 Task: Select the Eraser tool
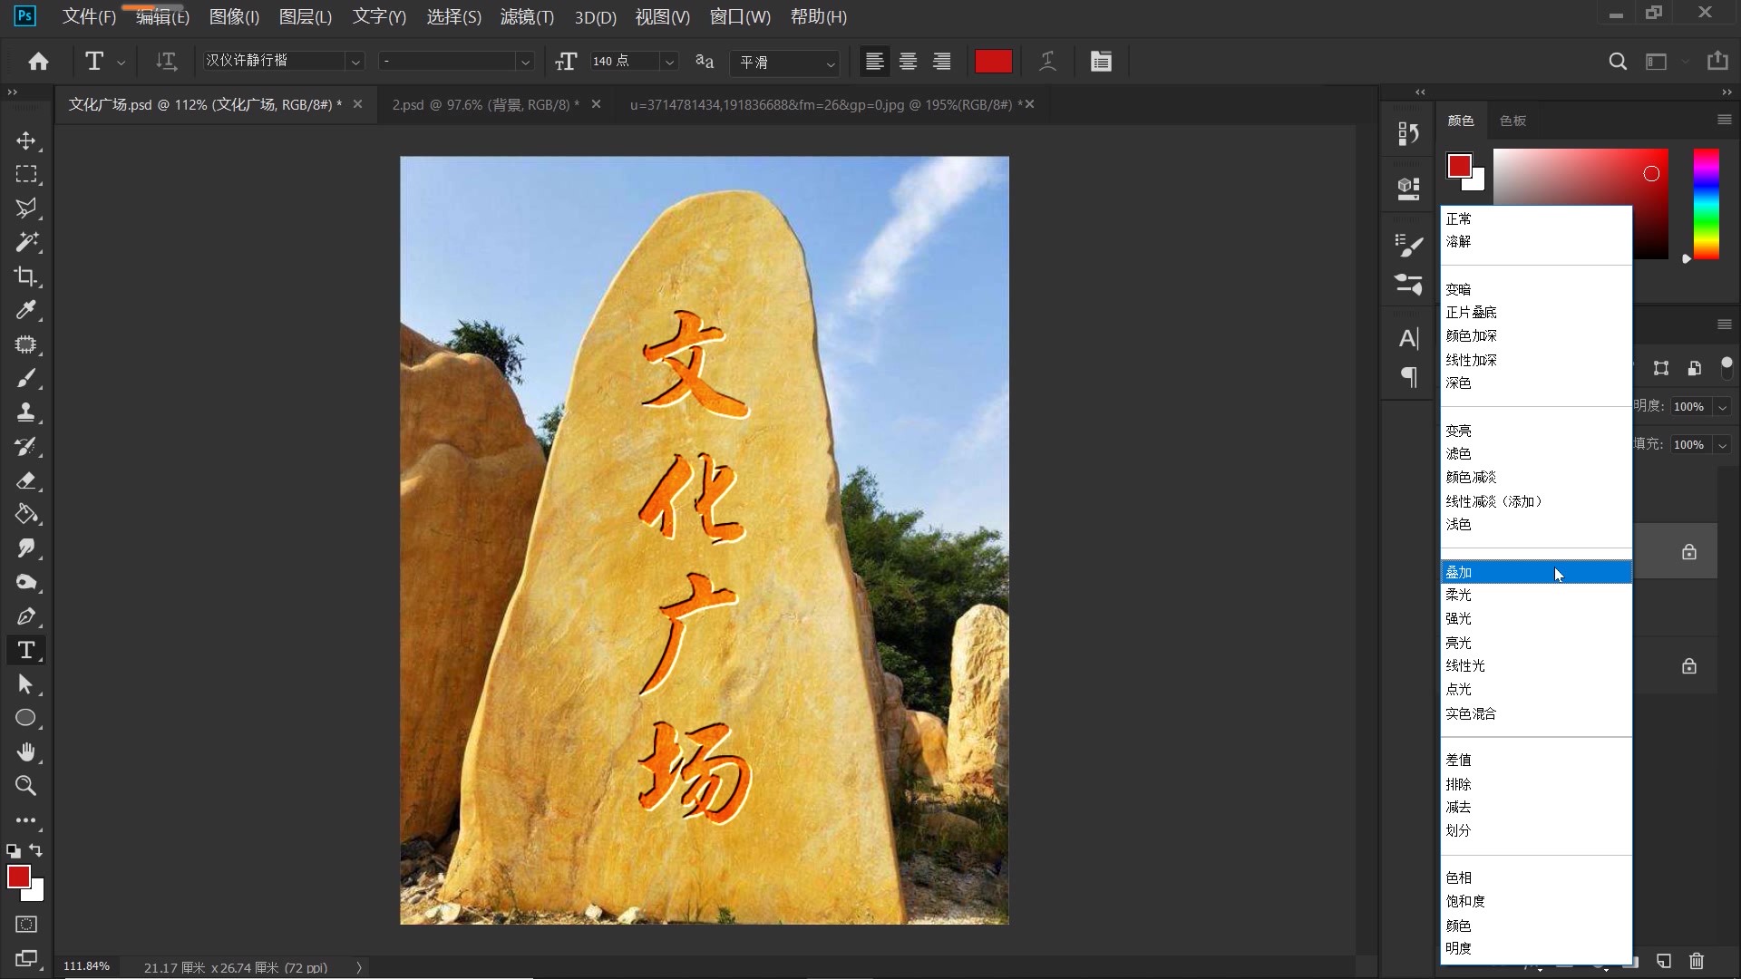point(26,480)
